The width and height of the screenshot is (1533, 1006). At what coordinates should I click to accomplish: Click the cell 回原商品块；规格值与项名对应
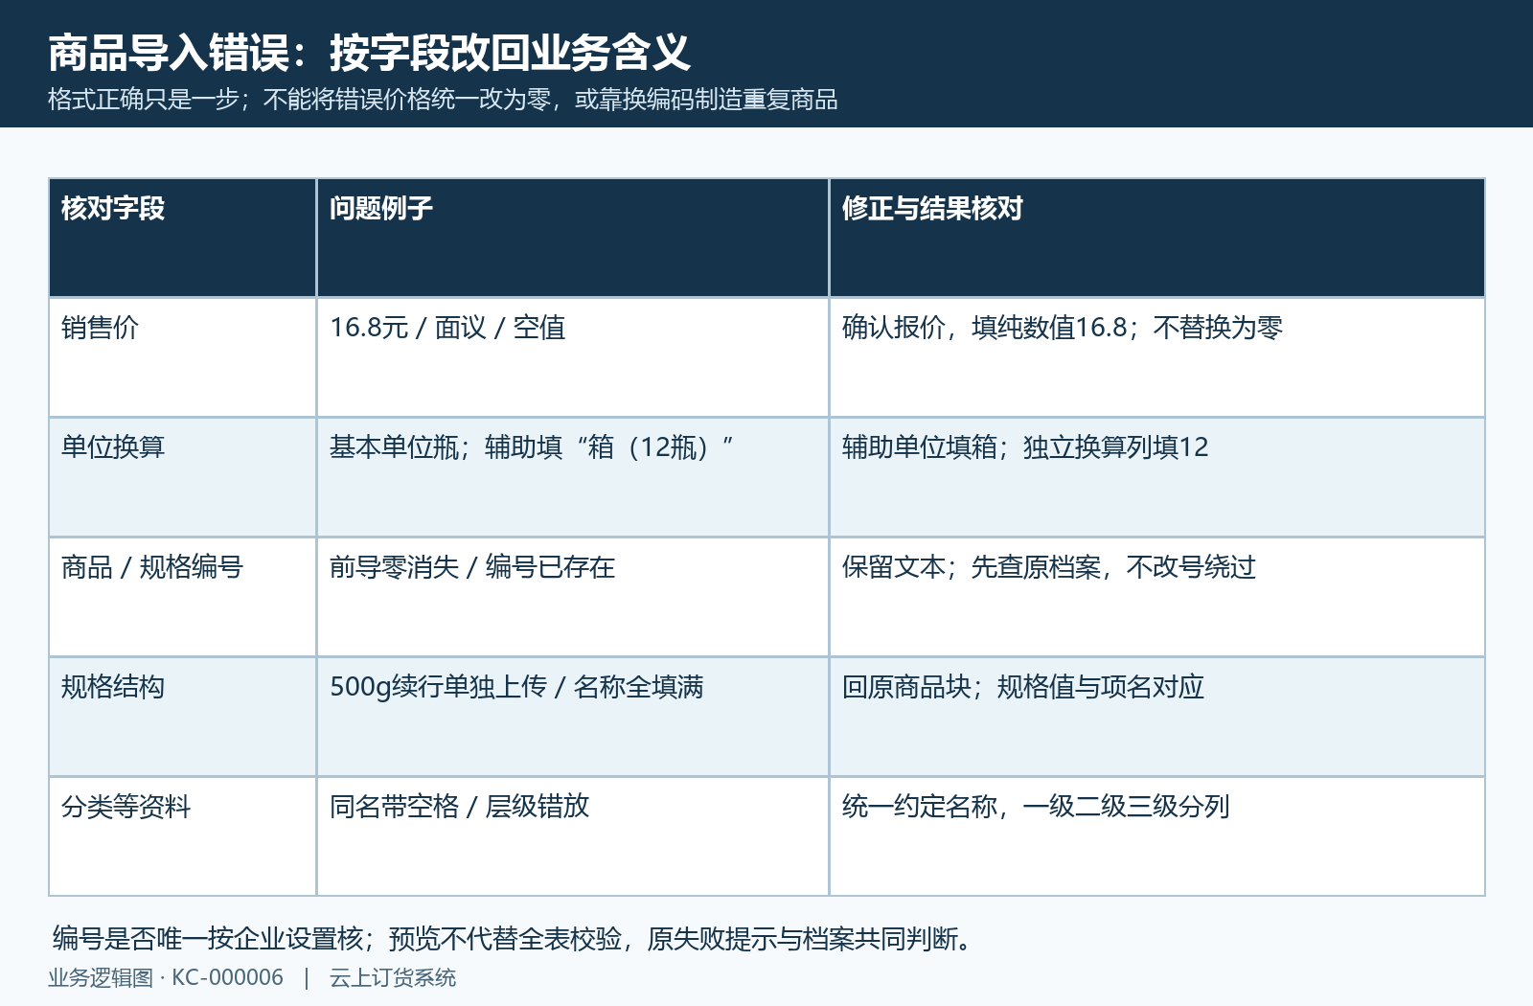1156,717
